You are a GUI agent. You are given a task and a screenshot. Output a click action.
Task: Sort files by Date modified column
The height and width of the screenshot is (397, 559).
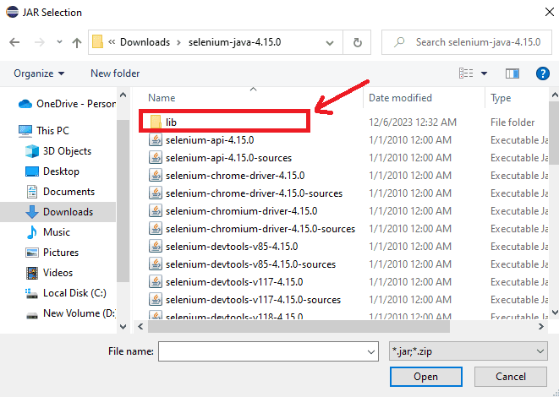[400, 98]
